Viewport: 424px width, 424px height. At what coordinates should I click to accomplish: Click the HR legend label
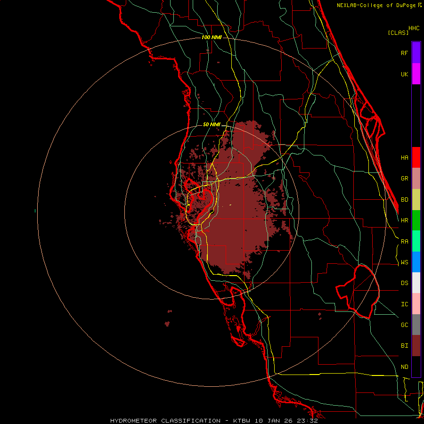click(404, 220)
